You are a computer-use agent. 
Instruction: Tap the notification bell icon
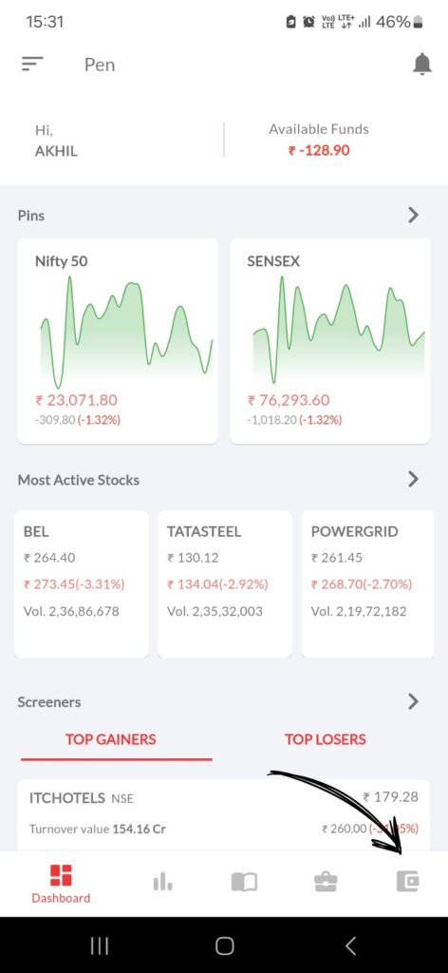[x=422, y=64]
